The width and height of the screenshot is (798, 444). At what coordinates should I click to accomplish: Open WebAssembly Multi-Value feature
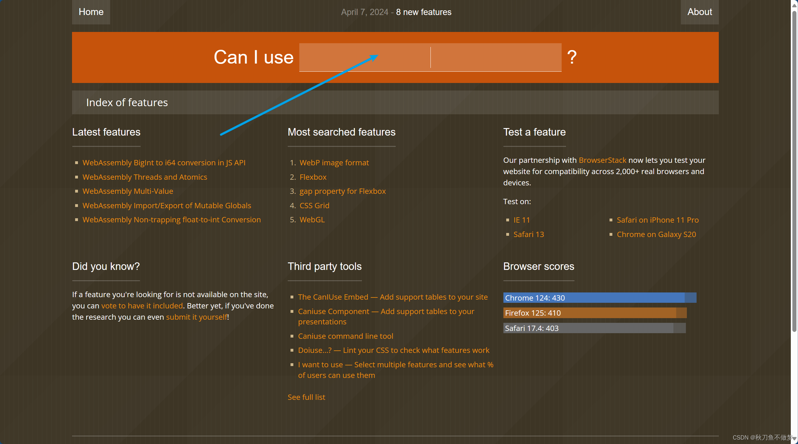click(x=128, y=191)
